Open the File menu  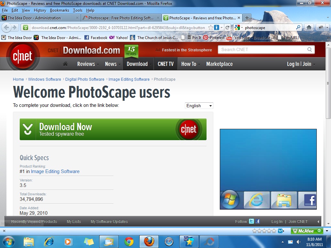(5, 10)
